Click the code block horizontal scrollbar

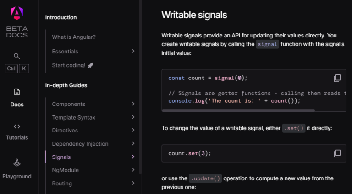pyautogui.click(x=238, y=110)
